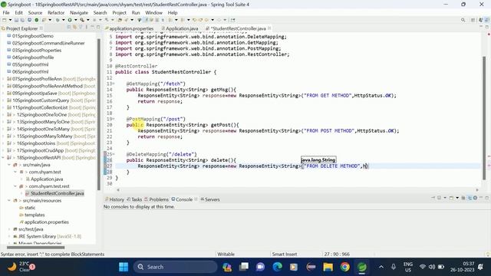Collapse the getPost method fold marker on line 19
This screenshot has height=276, width=491.
[114, 120]
